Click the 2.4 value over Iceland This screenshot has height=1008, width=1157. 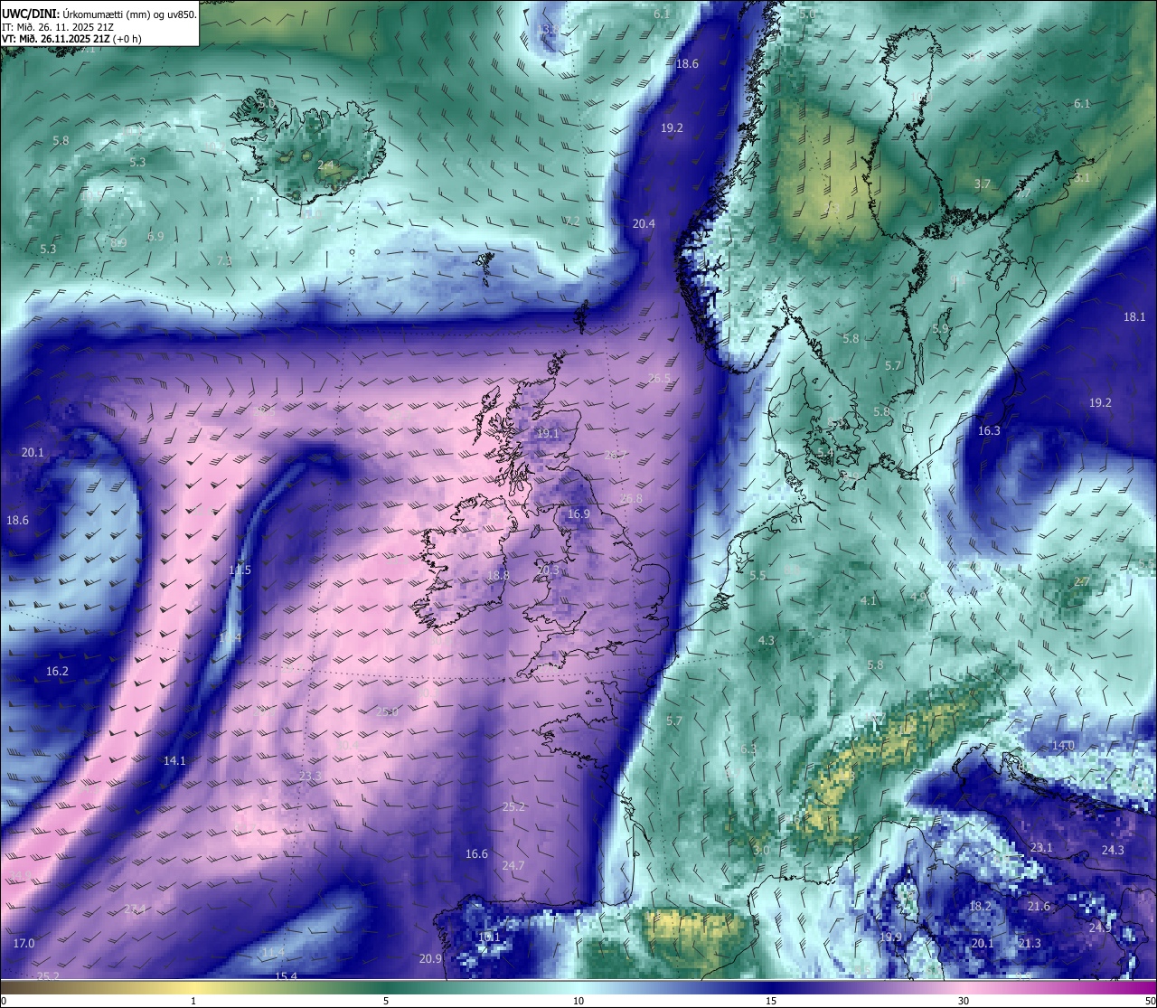coord(325,165)
